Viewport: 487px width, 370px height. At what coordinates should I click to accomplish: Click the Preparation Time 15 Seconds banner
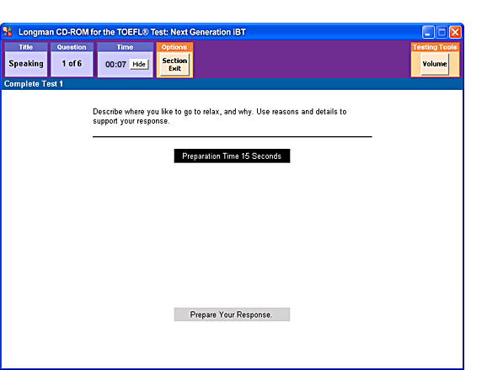[232, 156]
